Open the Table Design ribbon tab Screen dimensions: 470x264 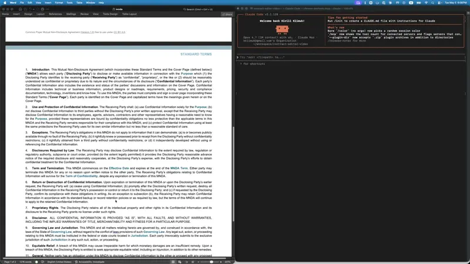110,14
